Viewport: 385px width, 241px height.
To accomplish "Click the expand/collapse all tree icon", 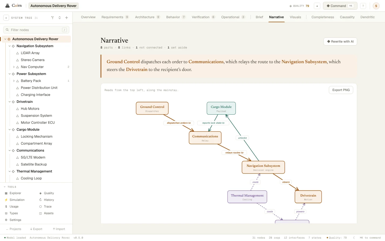I will point(60,18).
